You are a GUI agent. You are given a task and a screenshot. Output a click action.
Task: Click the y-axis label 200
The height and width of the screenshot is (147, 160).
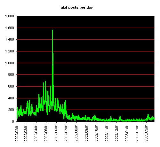[11, 110]
